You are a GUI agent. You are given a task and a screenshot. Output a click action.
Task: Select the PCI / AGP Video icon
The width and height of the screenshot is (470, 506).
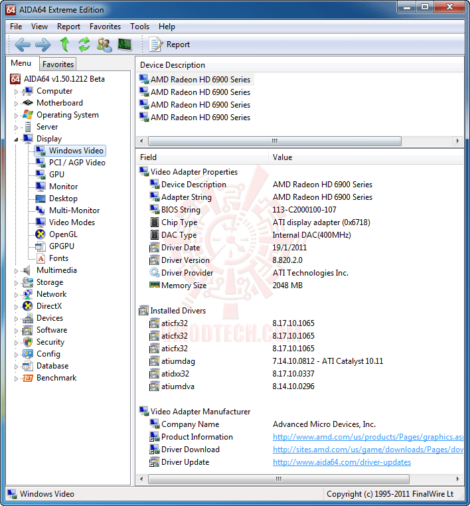(x=40, y=163)
